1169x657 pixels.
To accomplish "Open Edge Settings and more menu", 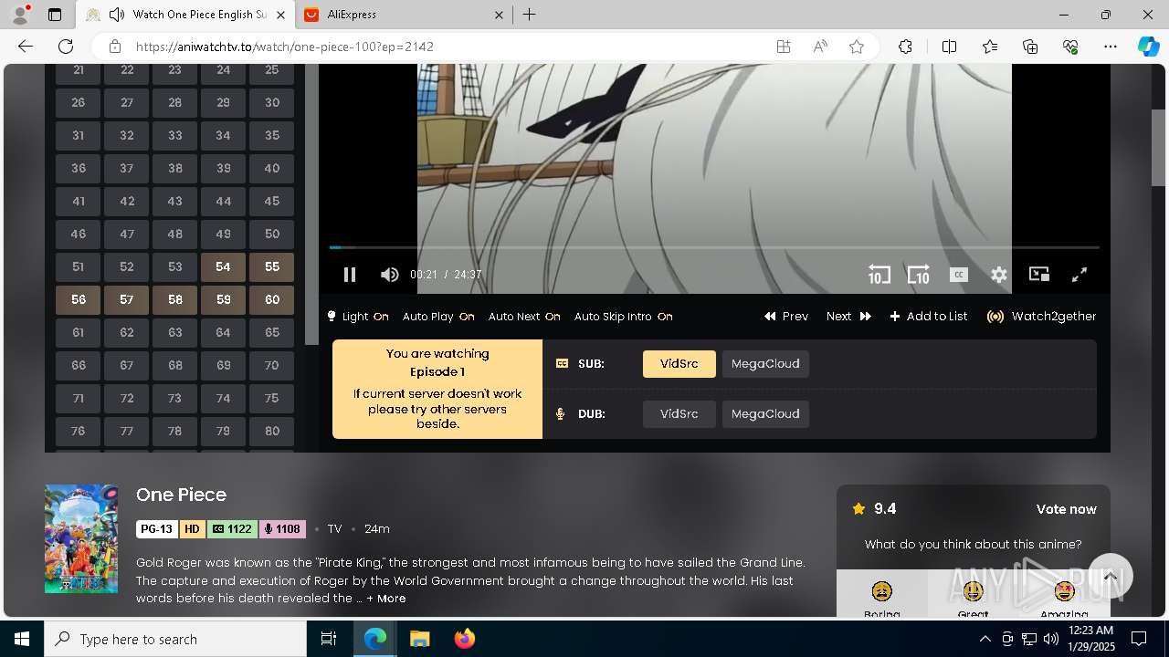I will pos(1111,47).
